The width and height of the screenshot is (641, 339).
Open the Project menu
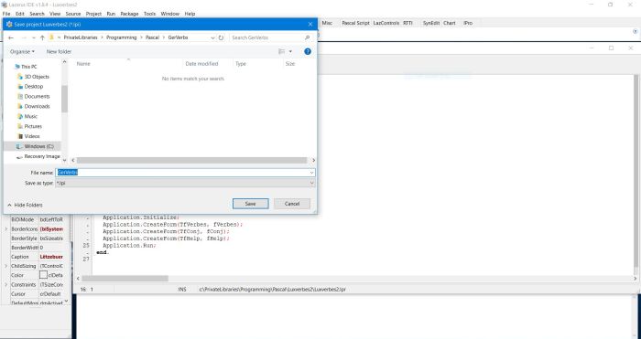pyautogui.click(x=93, y=14)
